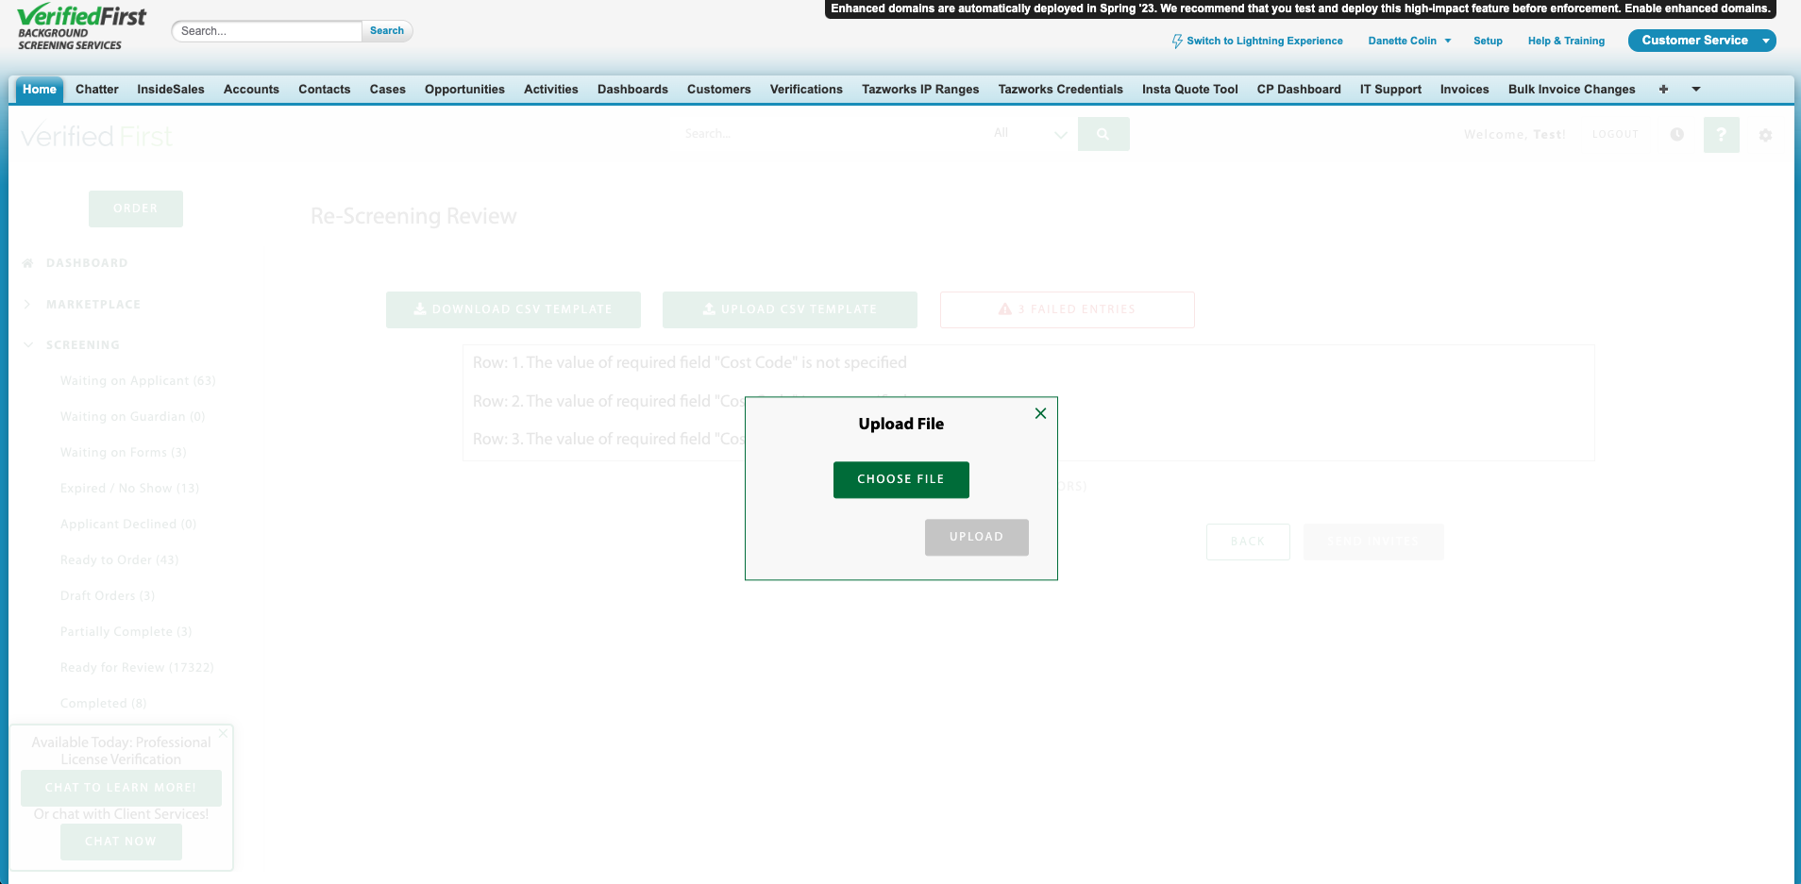This screenshot has height=884, width=1801.
Task: Open the Invoices tab
Action: (1464, 90)
